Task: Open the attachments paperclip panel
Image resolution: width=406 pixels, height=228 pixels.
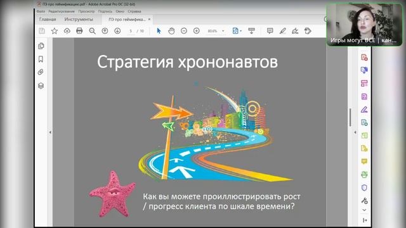Action: 41,72
